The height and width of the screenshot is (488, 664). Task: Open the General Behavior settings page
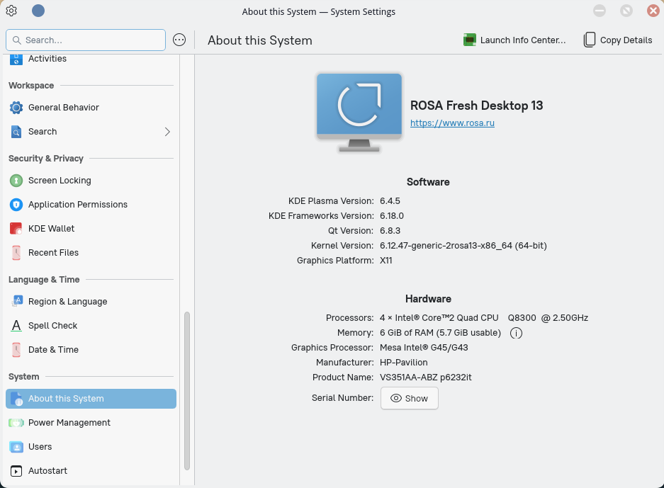click(x=63, y=108)
